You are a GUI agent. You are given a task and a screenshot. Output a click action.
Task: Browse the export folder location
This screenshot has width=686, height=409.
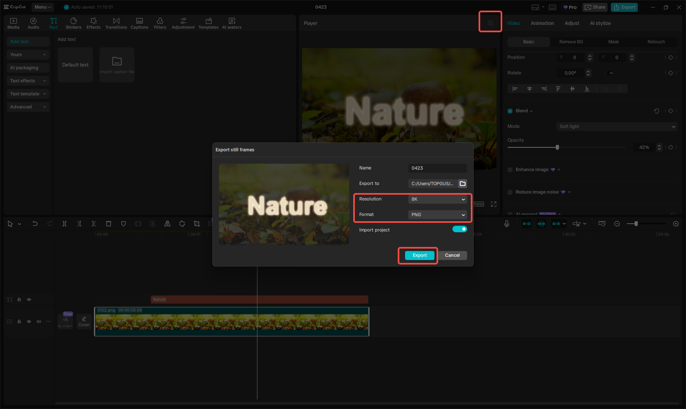click(x=463, y=184)
